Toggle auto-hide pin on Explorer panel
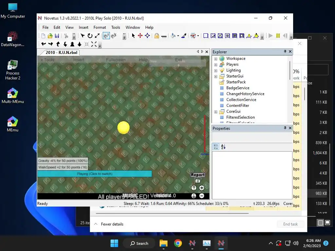The image size is (335, 251). point(285,51)
